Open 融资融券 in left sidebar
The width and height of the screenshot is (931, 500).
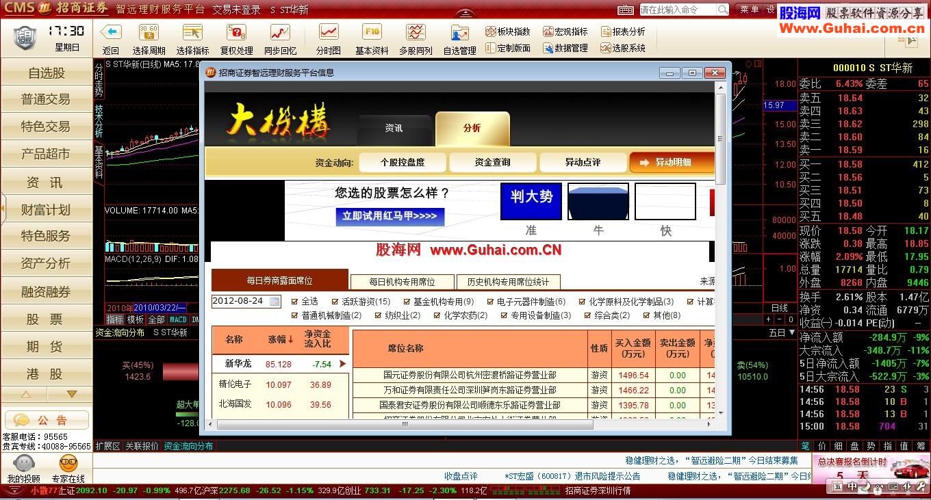47,292
